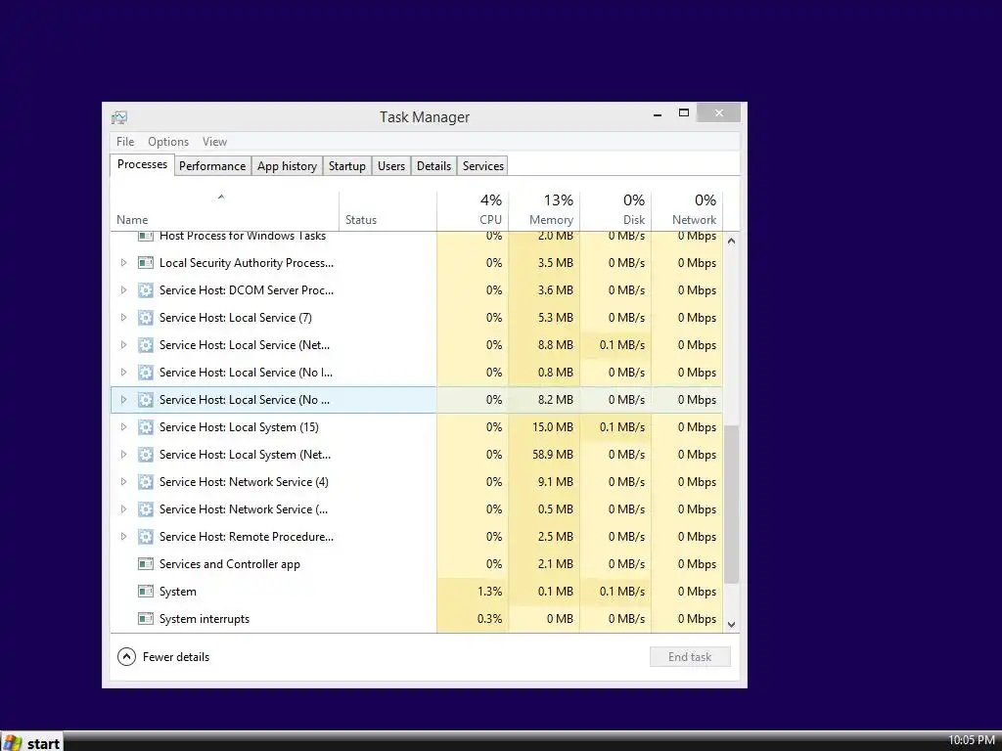Screen dimensions: 1002x751
Task: Select the Processes tab
Action: click(142, 164)
